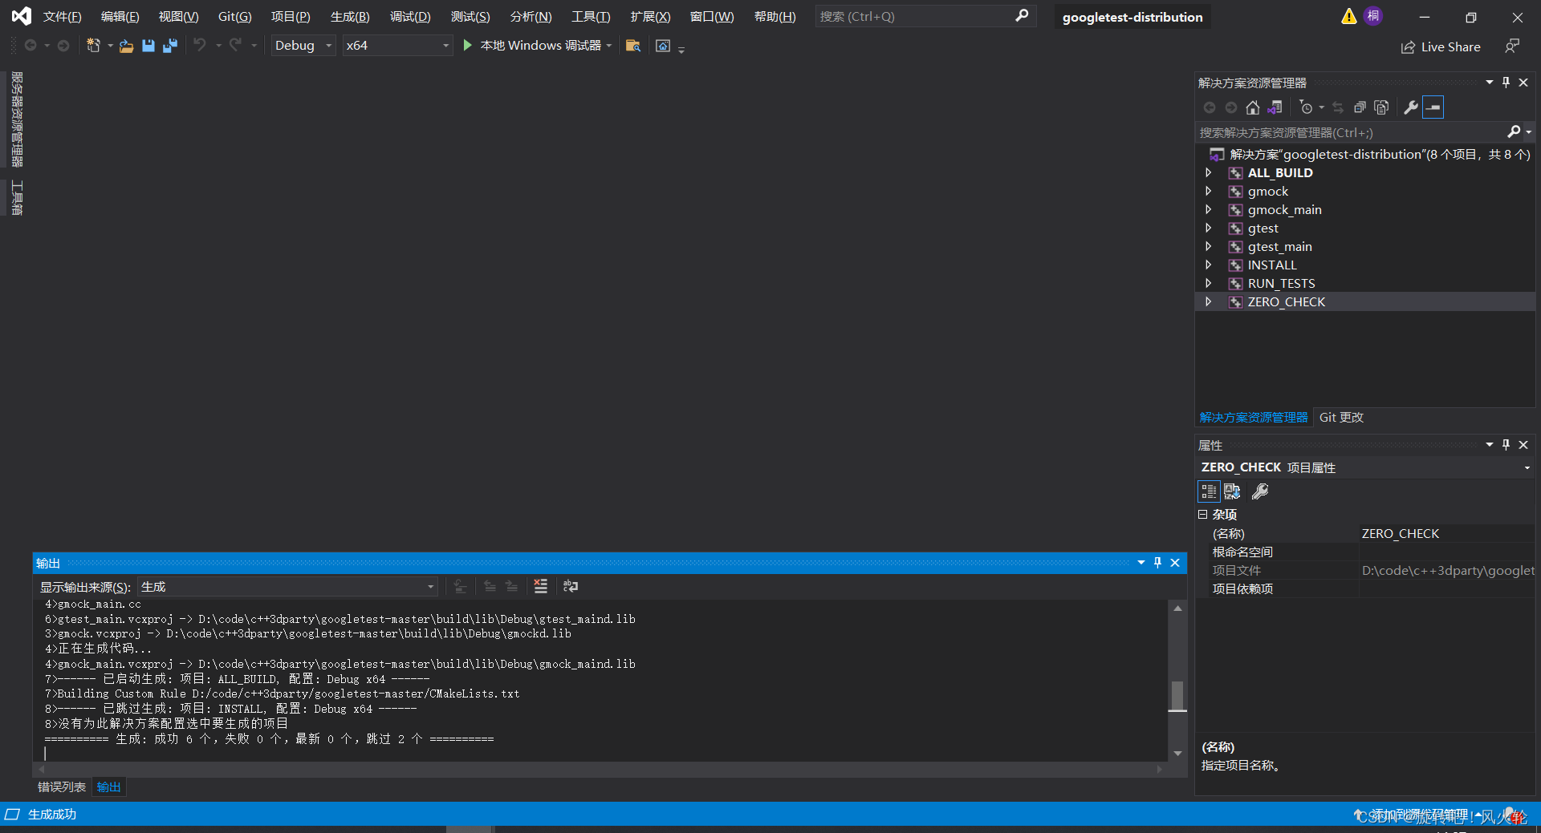
Task: Click the Redo arrow icon
Action: click(235, 46)
